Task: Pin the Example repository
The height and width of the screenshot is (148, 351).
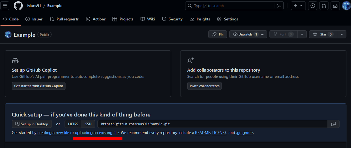Action: point(218,34)
